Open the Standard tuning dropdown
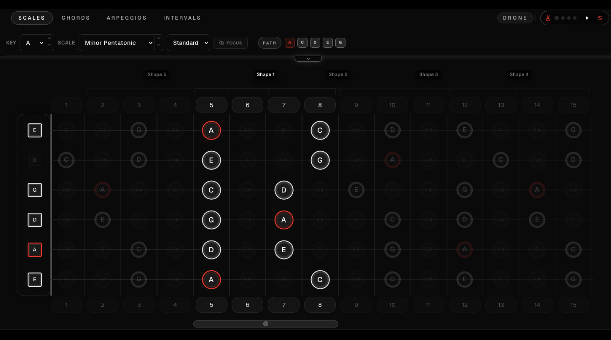Viewport: 611px width, 340px height. click(188, 43)
